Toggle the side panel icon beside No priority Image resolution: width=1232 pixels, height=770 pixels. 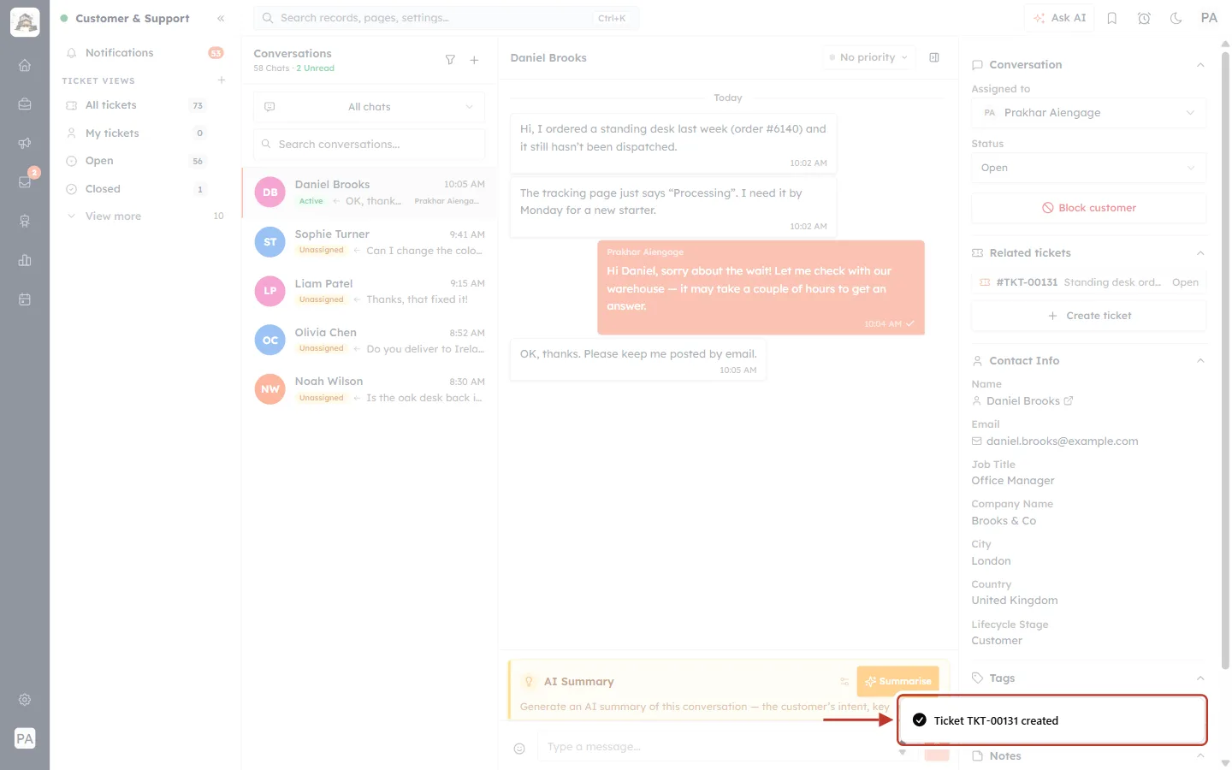pyautogui.click(x=934, y=57)
